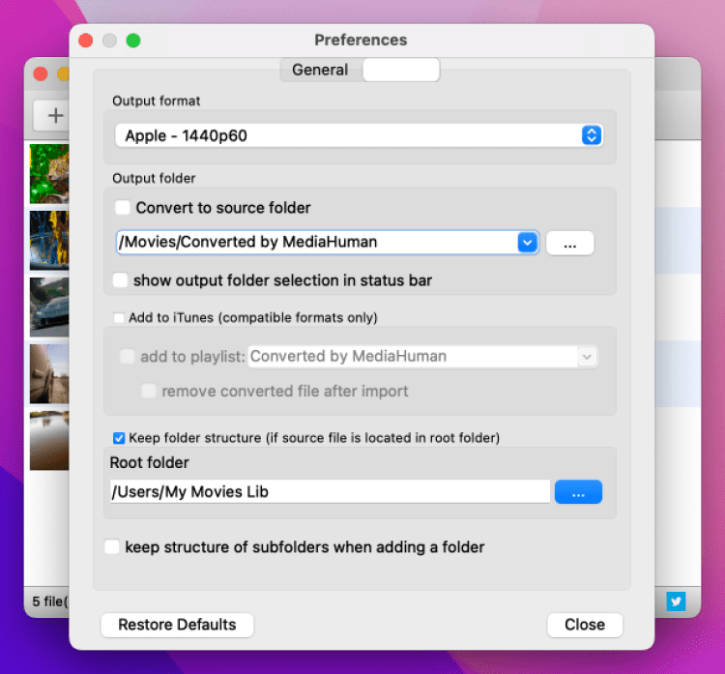
Task: Click the browse button for output folder
Action: pyautogui.click(x=569, y=243)
